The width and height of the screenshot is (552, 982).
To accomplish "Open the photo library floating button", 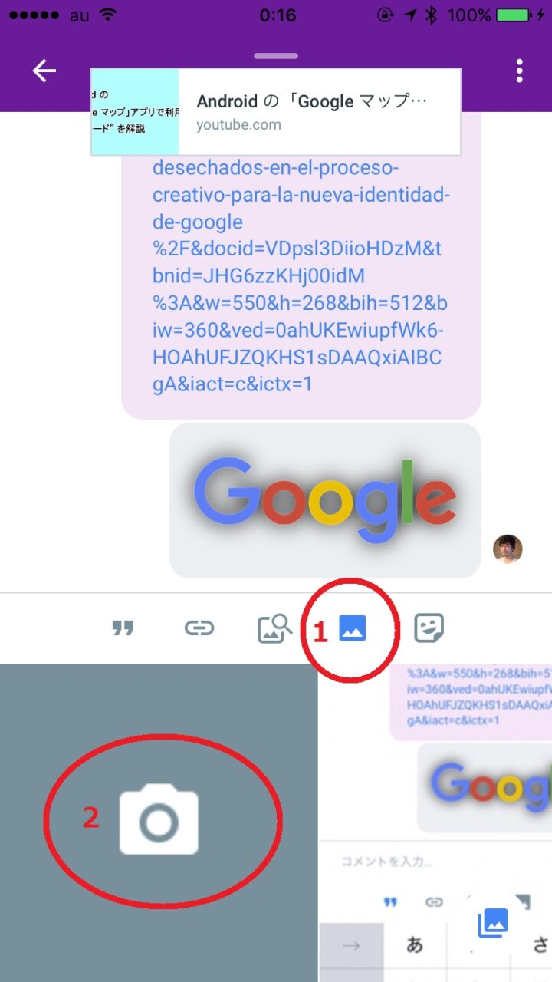I will click(493, 921).
